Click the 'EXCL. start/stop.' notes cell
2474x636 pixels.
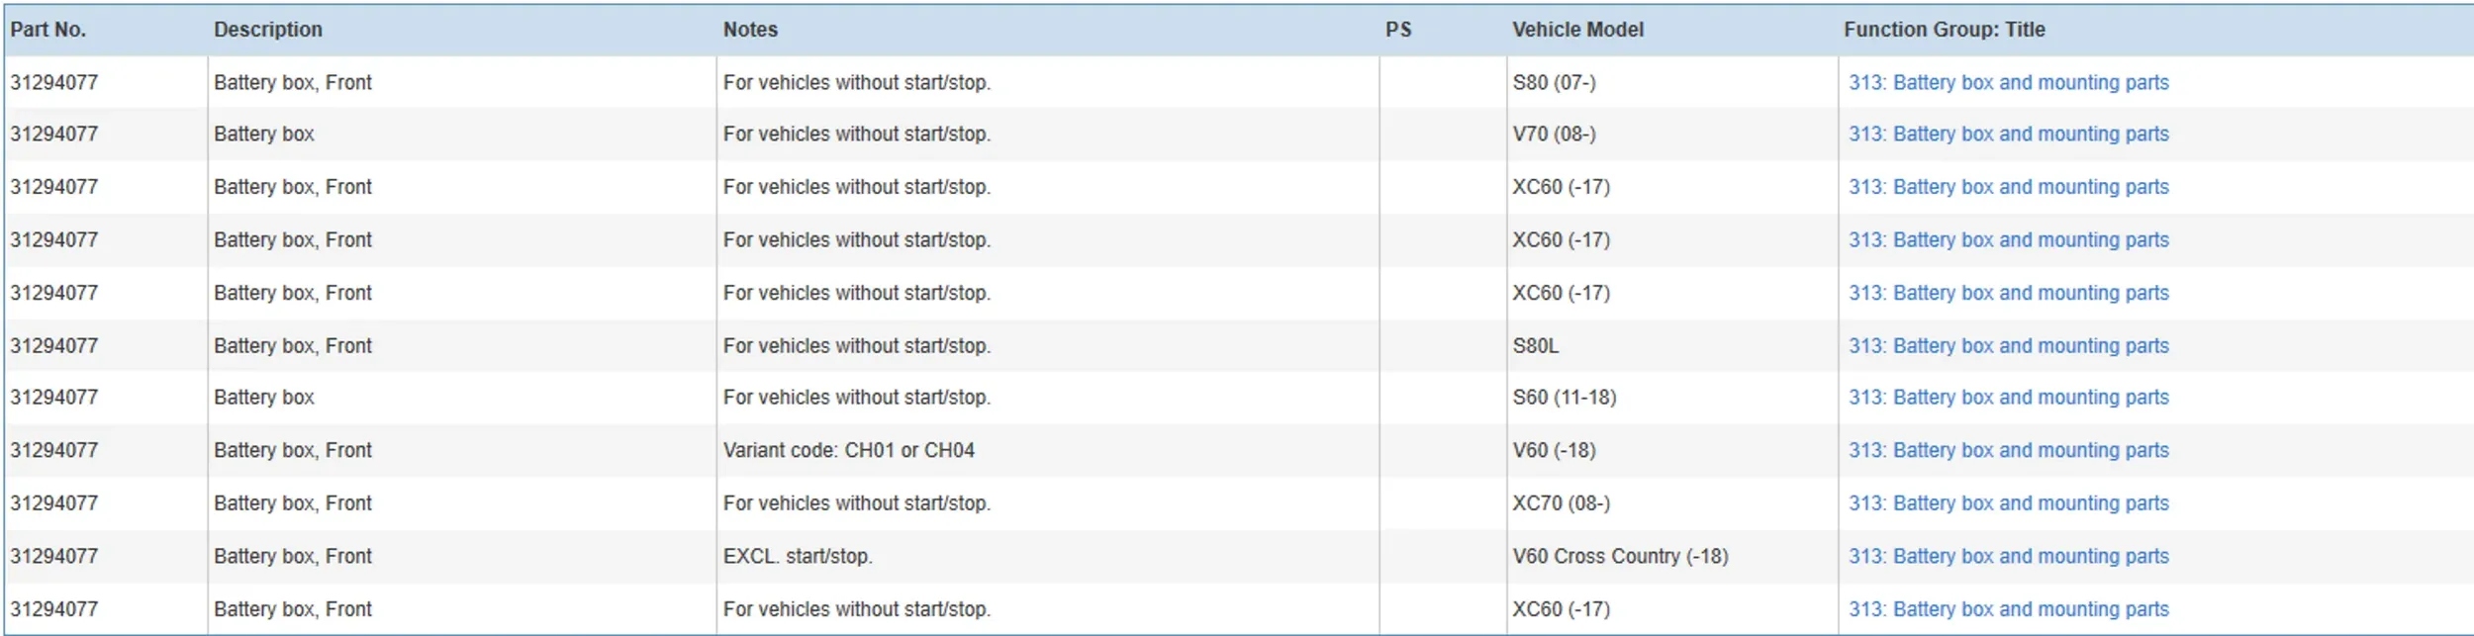tap(798, 556)
